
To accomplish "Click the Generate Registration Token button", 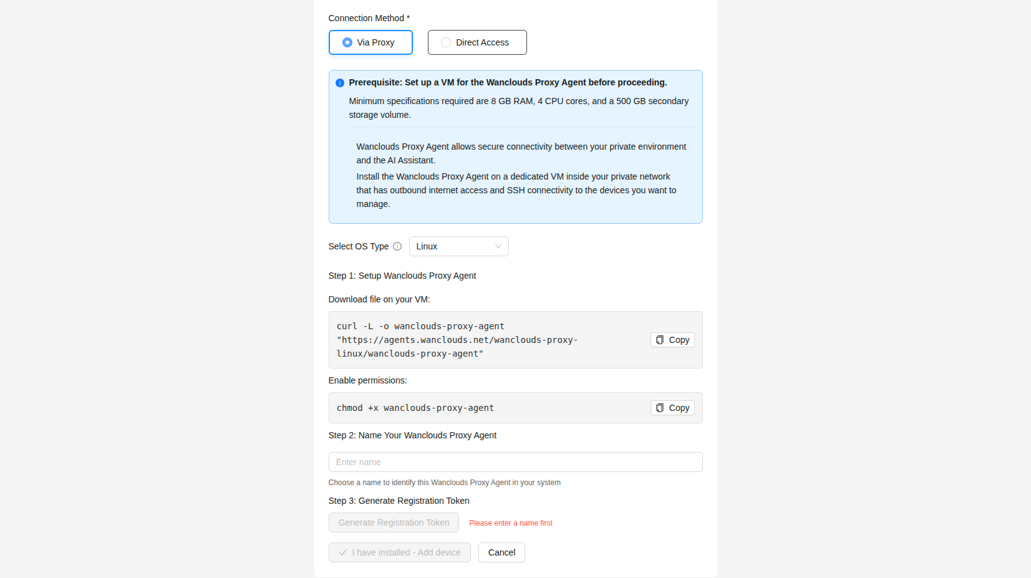I will point(394,523).
